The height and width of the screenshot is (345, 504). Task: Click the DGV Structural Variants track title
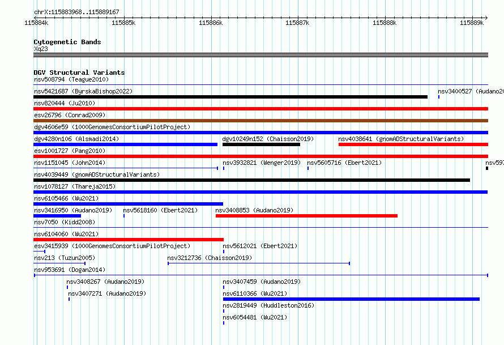point(79,73)
